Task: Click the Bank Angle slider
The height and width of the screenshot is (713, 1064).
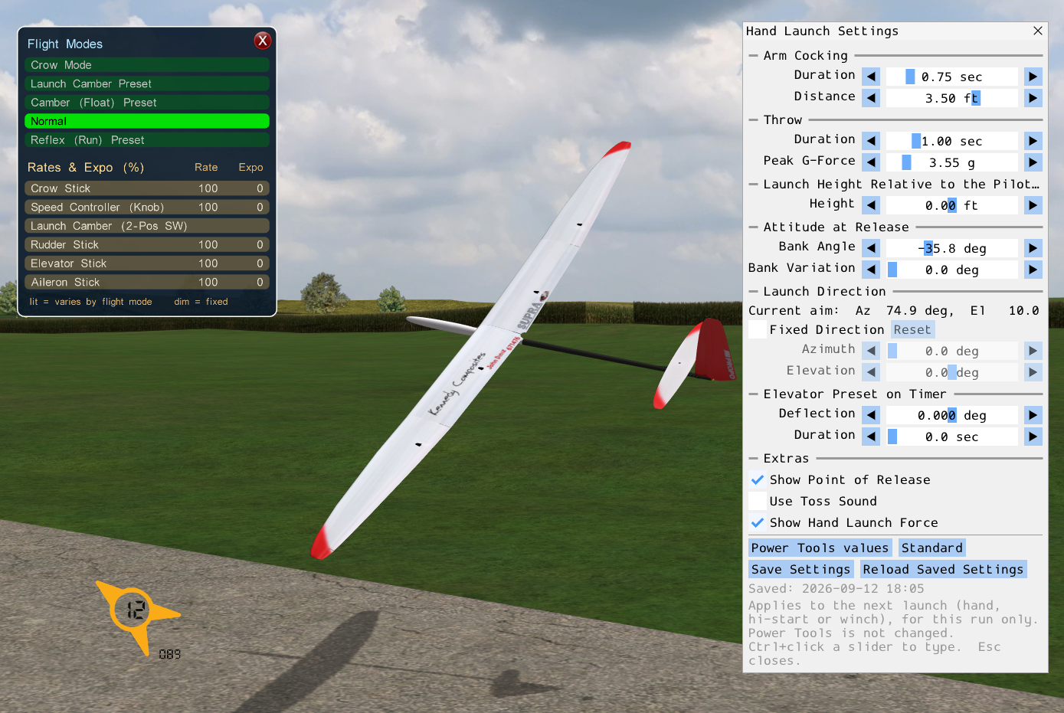Action: coord(952,248)
